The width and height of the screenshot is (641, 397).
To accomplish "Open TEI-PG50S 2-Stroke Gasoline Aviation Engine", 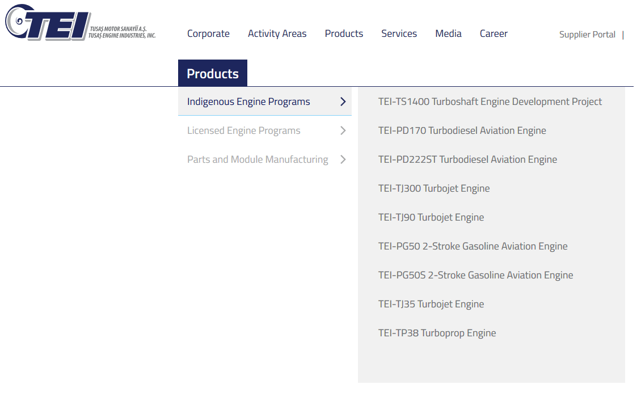I will coord(475,275).
